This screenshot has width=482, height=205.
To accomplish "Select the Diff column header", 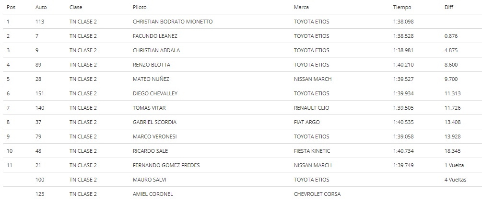I will point(449,7).
